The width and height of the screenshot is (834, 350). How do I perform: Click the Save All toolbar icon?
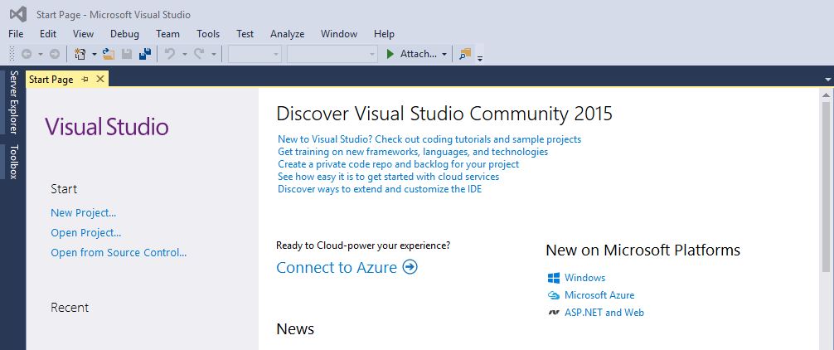tap(144, 54)
